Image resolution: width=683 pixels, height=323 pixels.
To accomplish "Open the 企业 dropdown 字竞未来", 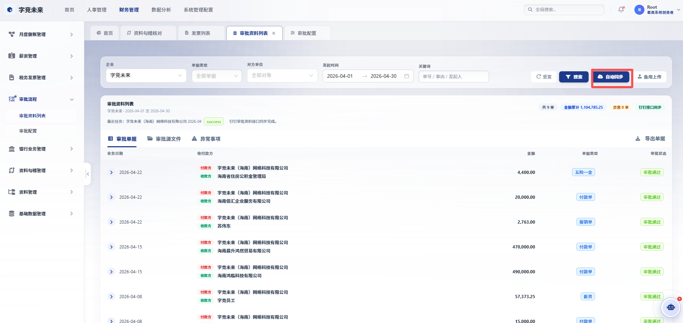I will coord(146,76).
